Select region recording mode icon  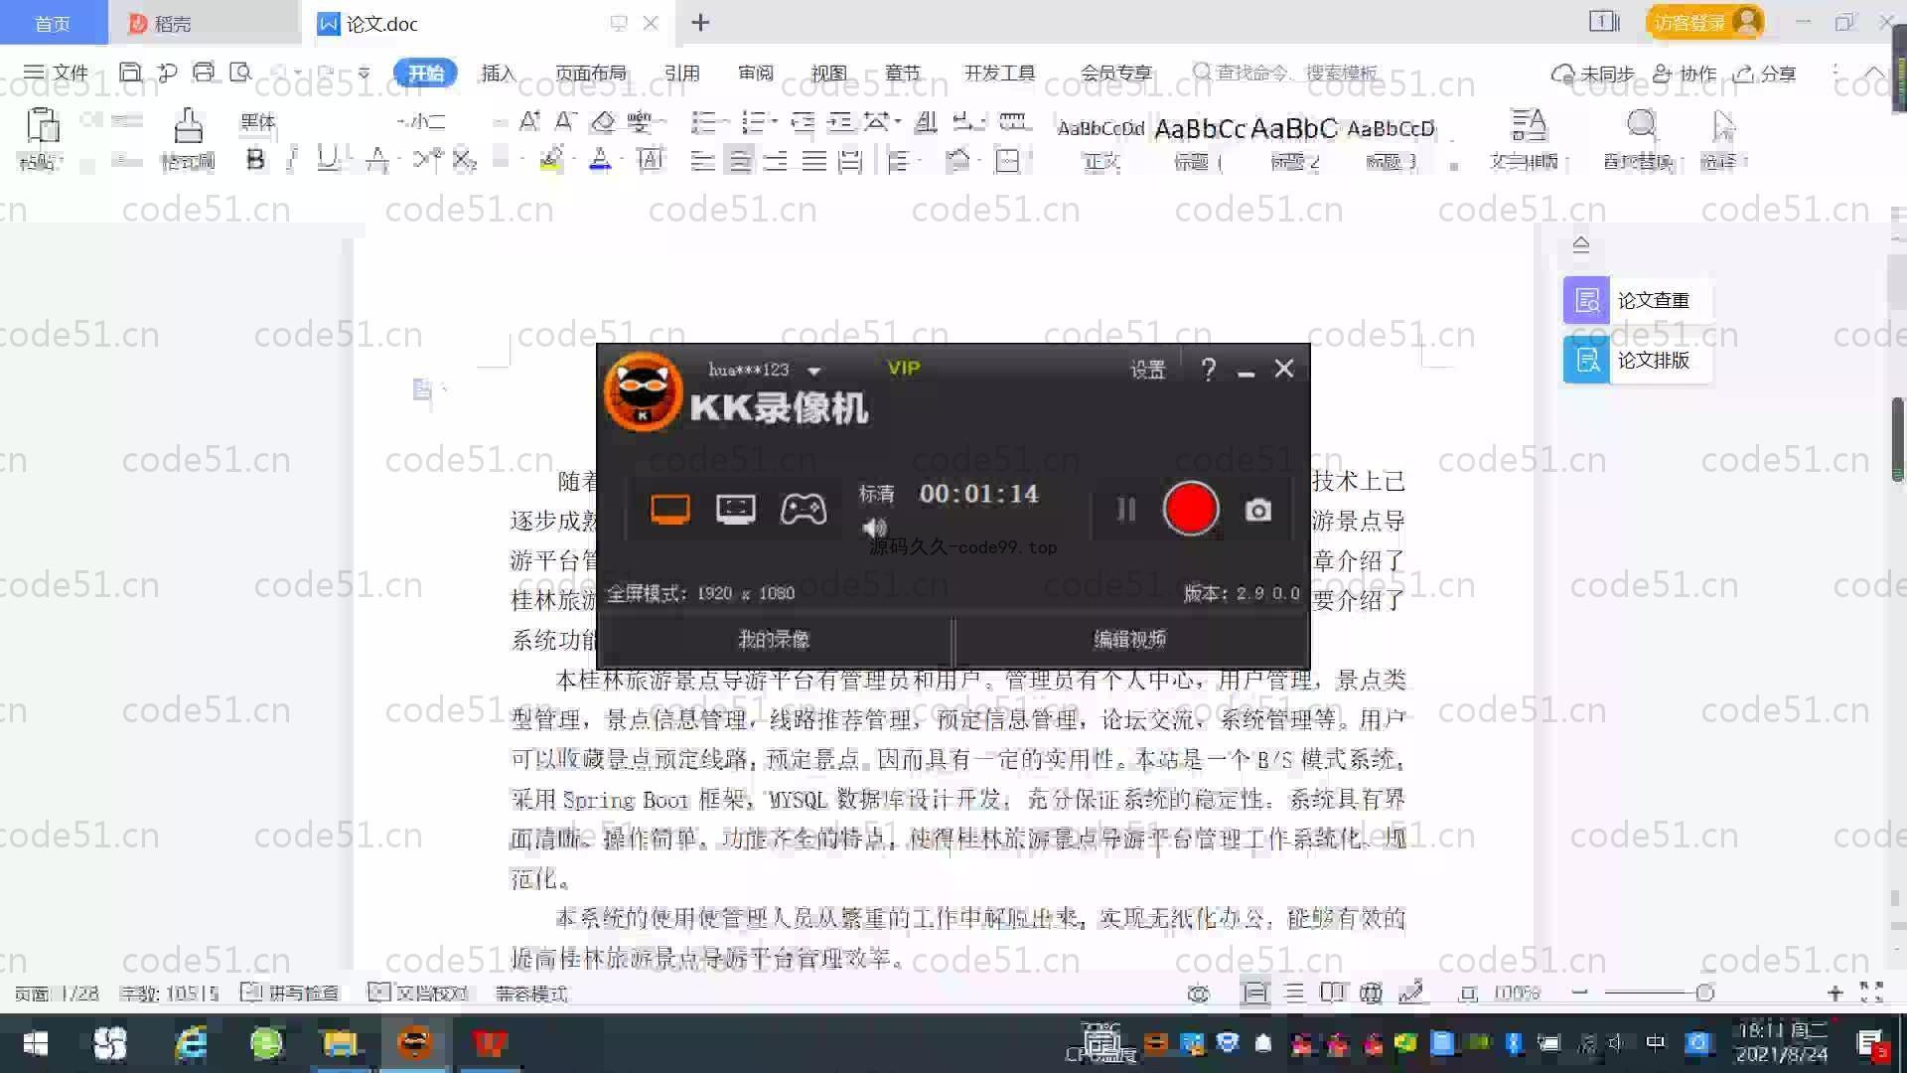(735, 510)
